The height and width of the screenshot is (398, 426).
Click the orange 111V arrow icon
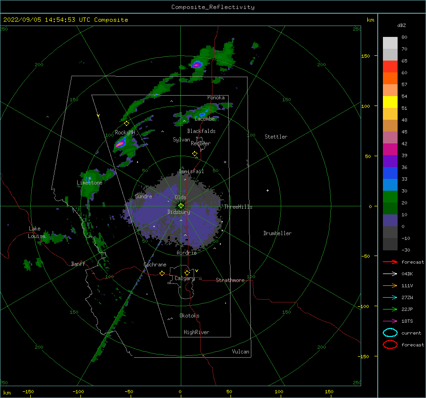390,285
